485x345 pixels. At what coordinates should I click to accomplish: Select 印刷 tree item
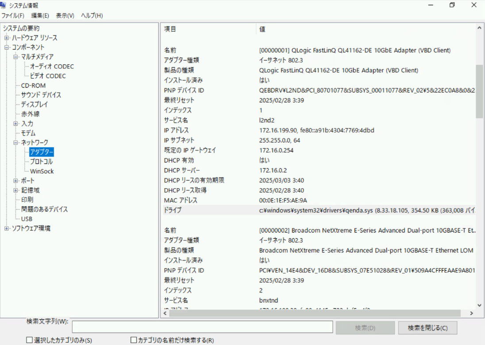click(27, 200)
